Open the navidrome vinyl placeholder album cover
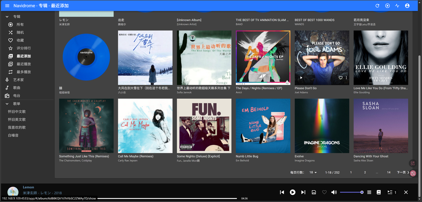 (86, 58)
